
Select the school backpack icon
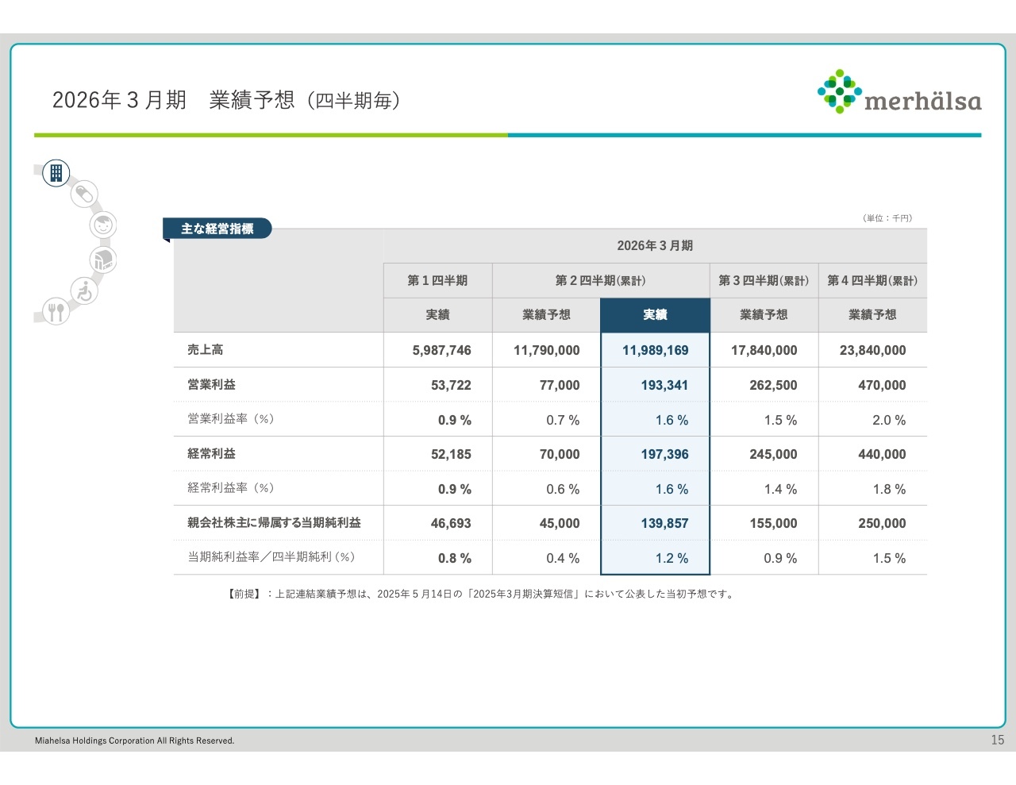[103, 260]
